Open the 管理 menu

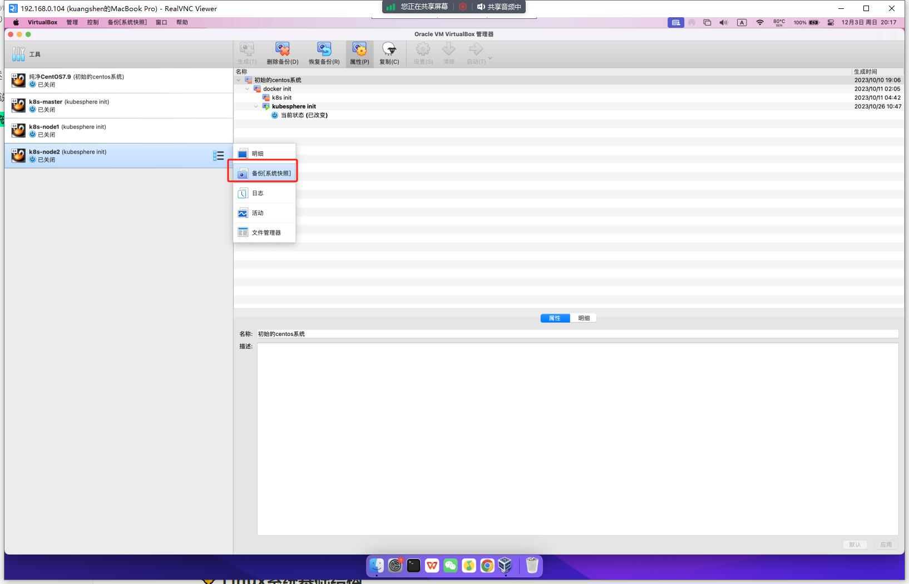(x=72, y=22)
